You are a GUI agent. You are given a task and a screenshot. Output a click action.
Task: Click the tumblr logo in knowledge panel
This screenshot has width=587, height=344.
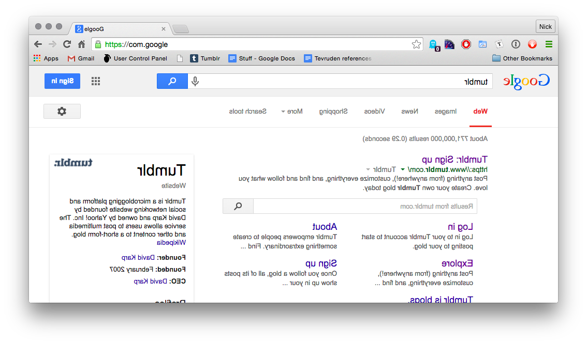point(74,163)
